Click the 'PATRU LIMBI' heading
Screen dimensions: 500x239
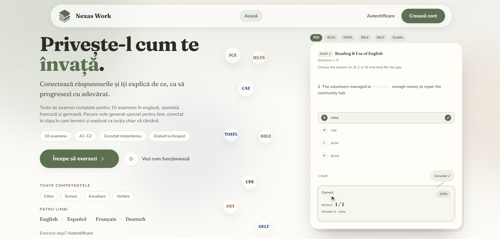[54, 209]
